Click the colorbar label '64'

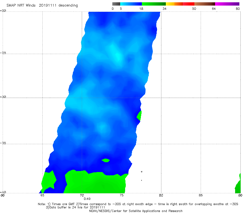tap(214, 9)
